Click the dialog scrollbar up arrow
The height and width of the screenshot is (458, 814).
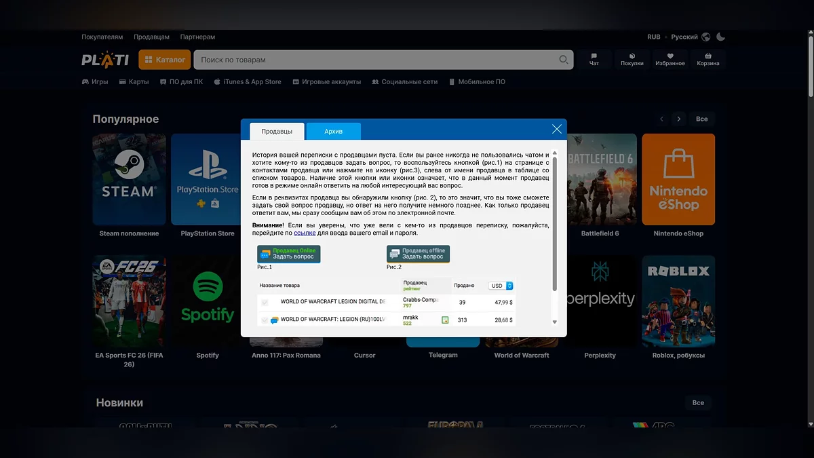click(554, 153)
